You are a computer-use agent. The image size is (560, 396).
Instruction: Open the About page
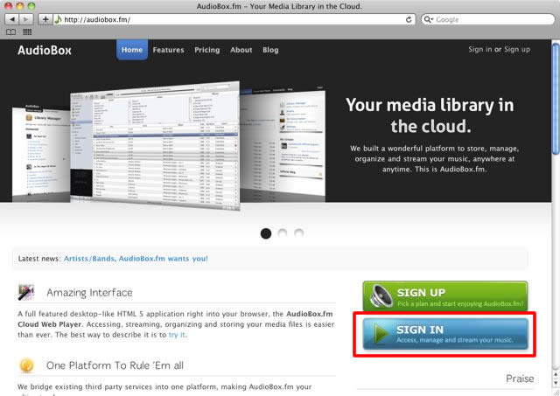click(241, 50)
